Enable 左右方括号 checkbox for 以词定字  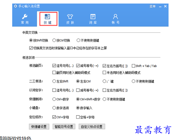tap(104, 90)
